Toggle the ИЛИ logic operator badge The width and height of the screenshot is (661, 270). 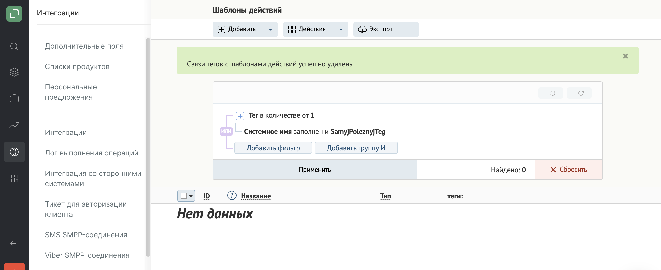(x=226, y=131)
